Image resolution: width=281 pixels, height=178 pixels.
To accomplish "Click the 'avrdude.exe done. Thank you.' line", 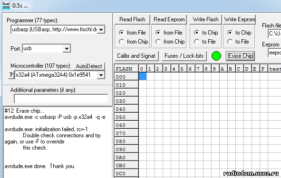I will point(40,166).
